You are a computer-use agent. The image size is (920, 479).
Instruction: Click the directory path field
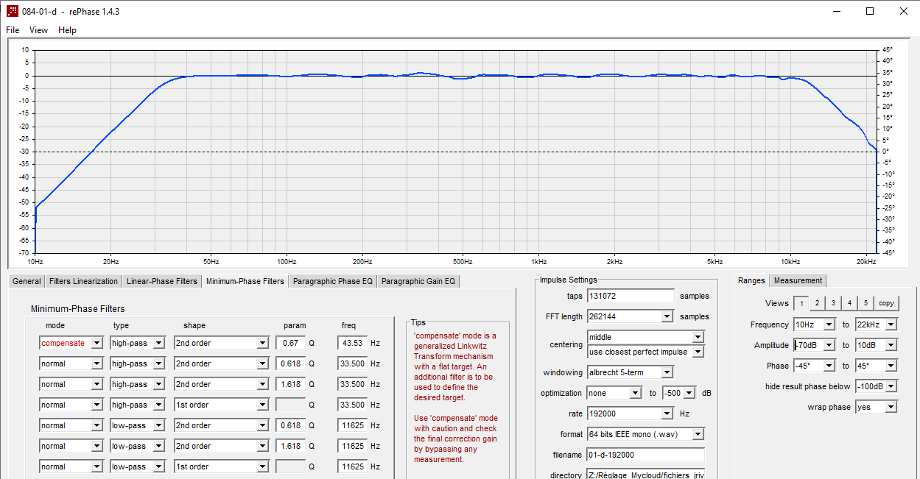coord(645,475)
